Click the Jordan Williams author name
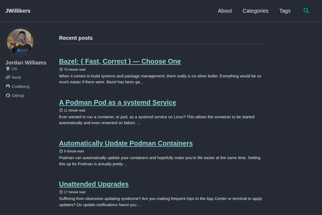The width and height of the screenshot is (322, 215). pos(26,63)
